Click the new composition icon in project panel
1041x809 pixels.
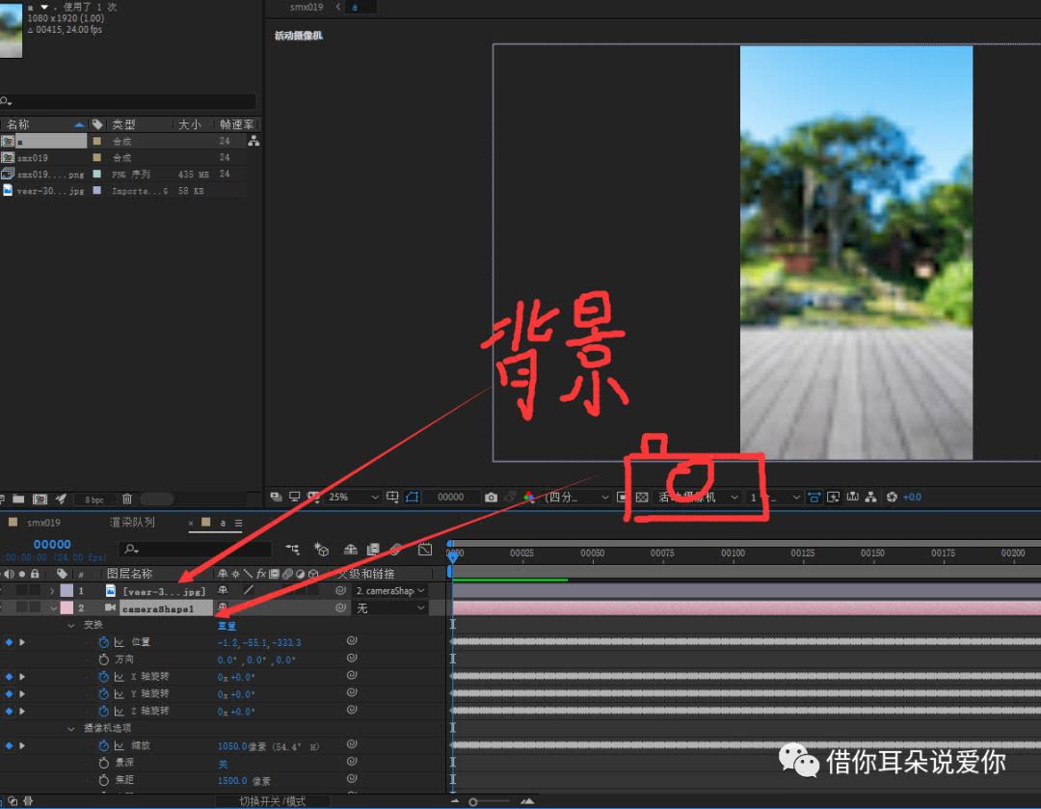[40, 499]
